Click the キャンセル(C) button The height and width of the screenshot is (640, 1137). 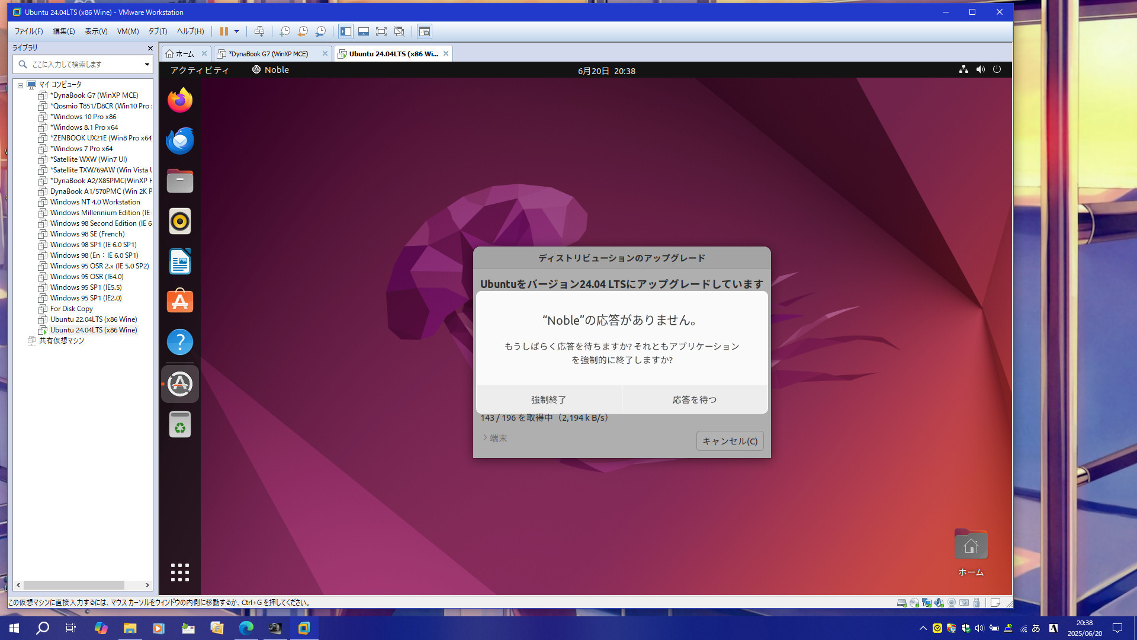click(730, 441)
